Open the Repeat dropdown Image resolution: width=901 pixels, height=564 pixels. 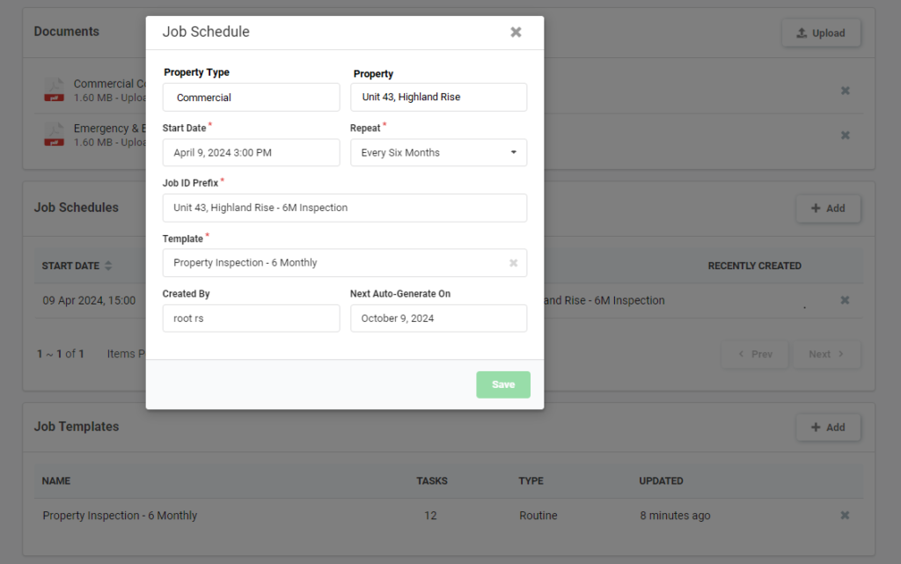pyautogui.click(x=438, y=152)
